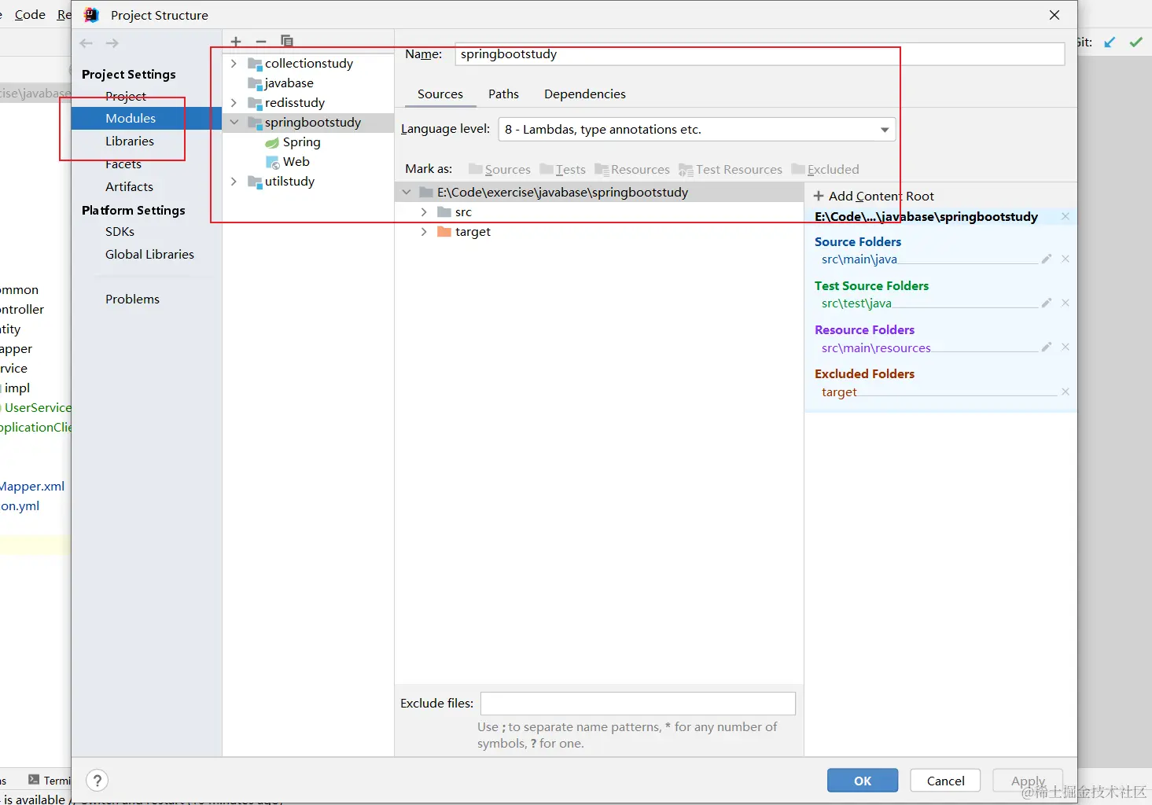The image size is (1152, 805).
Task: Switch to the Paths tab
Action: coord(503,94)
